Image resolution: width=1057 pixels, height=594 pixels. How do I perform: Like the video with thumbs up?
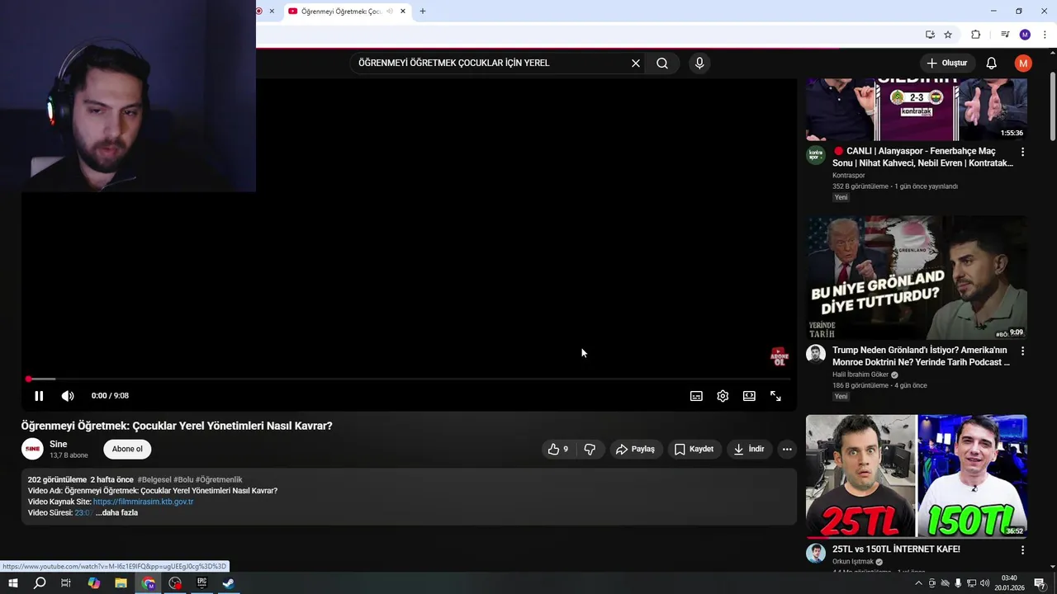point(558,449)
